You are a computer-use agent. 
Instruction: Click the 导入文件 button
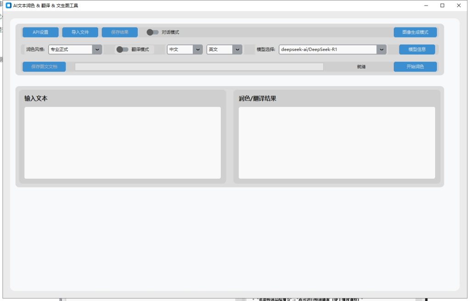[80, 33]
